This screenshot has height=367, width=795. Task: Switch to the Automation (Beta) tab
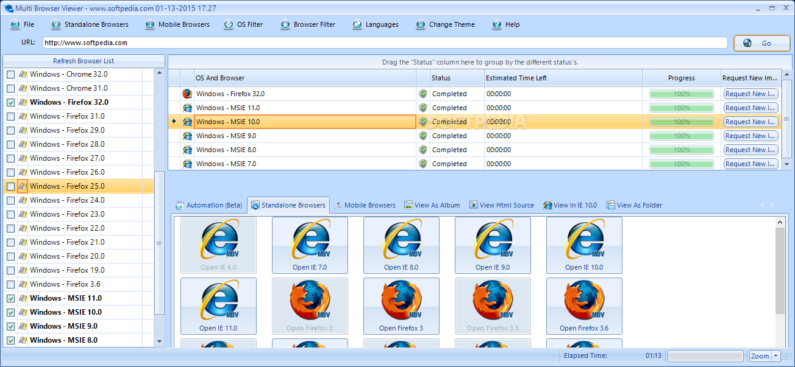[209, 205]
